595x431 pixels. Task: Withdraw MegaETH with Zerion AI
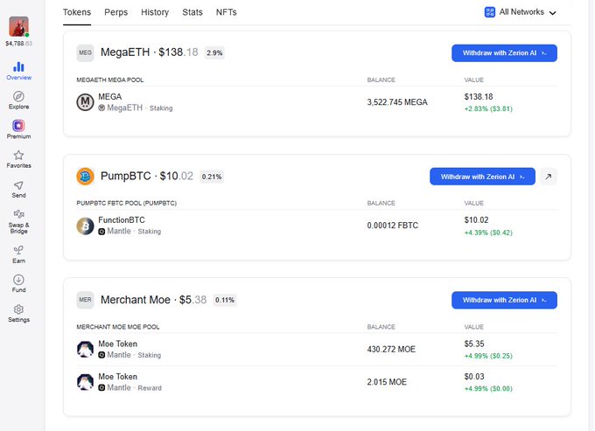point(504,53)
